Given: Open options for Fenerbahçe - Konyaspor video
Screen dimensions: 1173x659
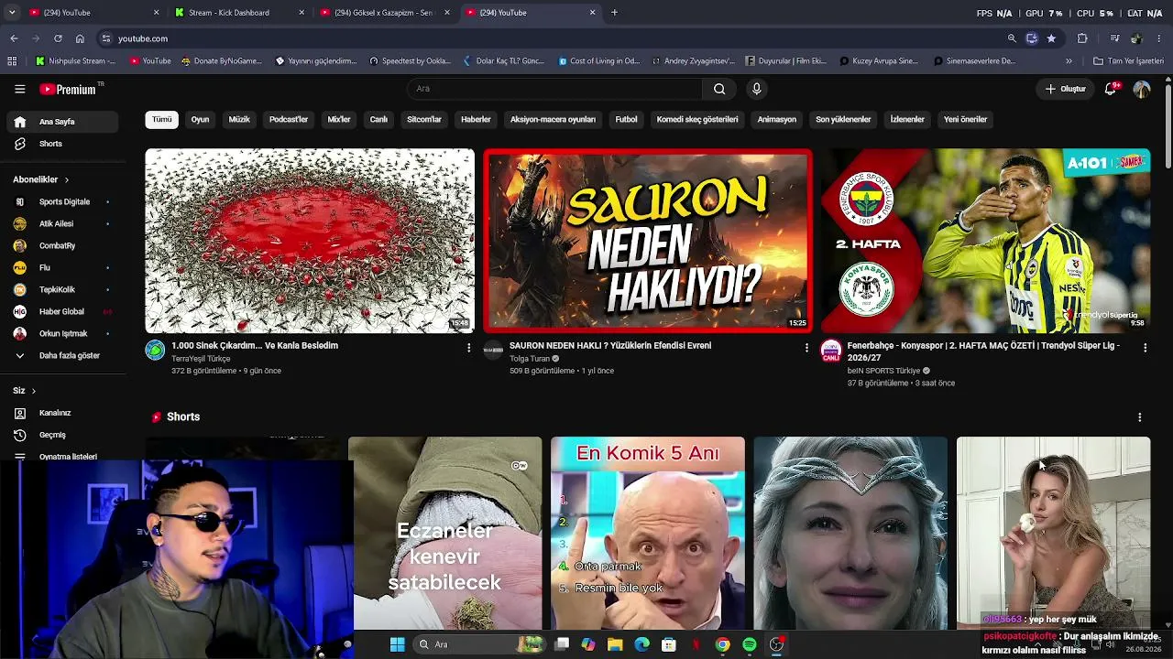Looking at the screenshot, I should 1145,348.
